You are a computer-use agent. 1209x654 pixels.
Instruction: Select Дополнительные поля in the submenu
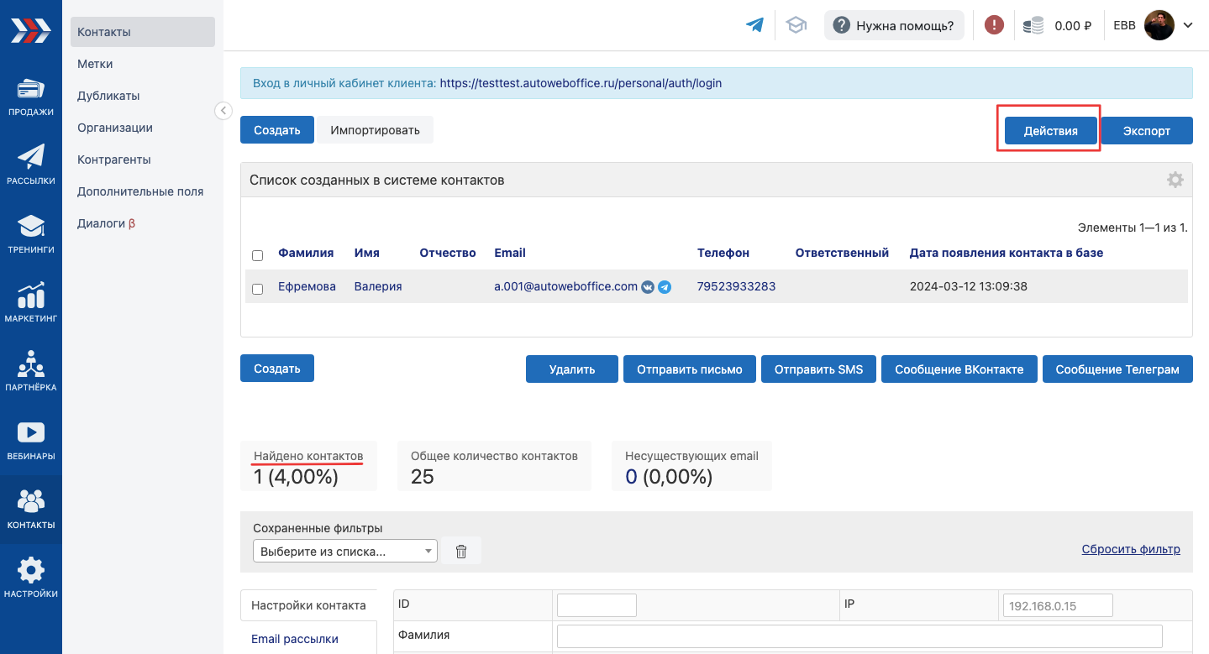tap(140, 191)
